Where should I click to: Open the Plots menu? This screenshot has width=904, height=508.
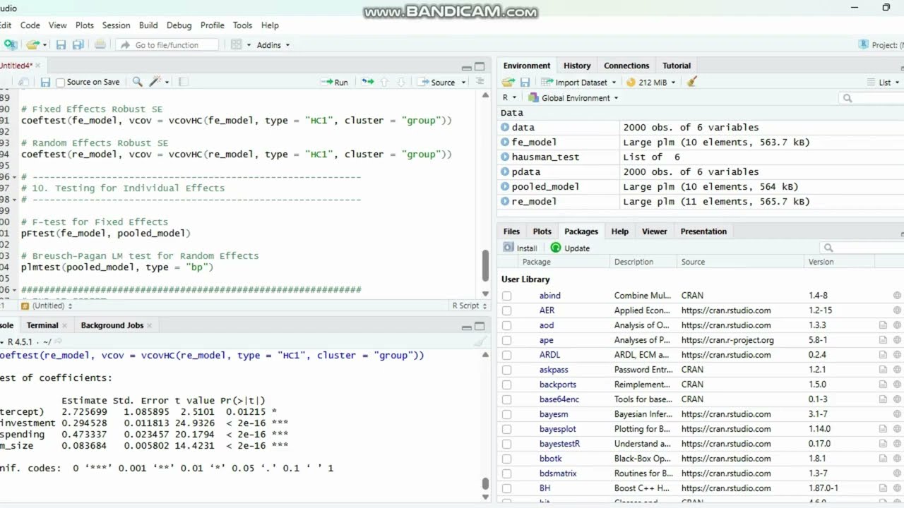point(85,25)
